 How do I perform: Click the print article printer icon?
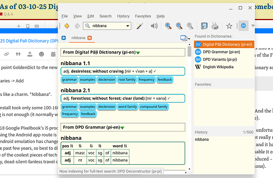(x=215, y=26)
